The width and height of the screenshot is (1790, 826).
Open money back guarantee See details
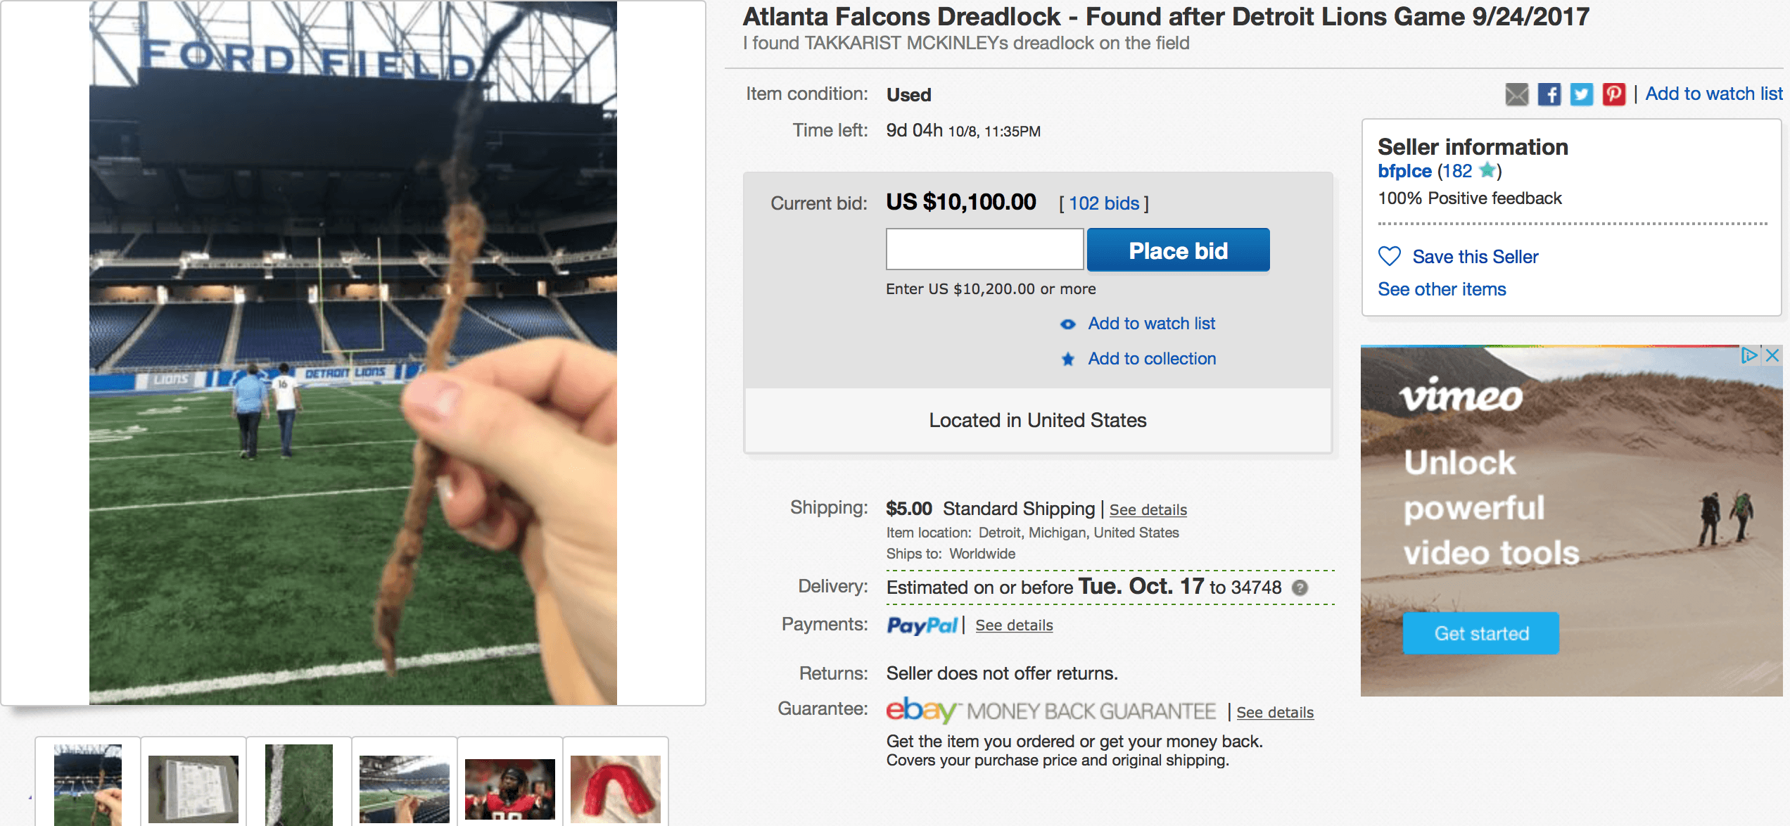point(1274,713)
